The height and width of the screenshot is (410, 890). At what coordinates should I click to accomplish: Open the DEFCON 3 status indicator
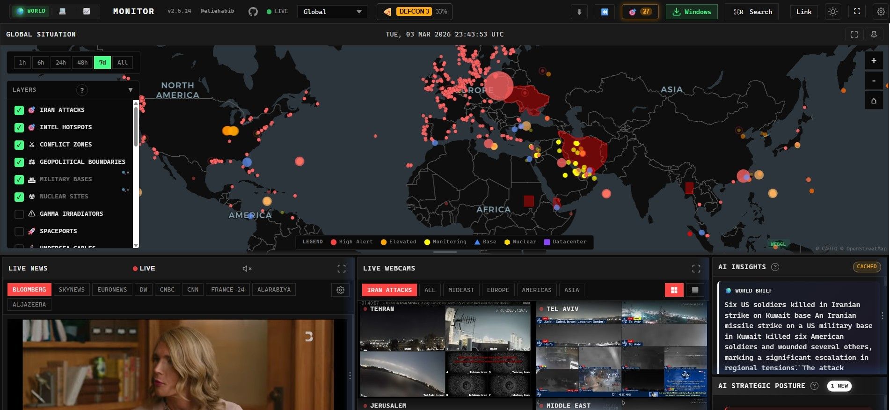pos(415,12)
